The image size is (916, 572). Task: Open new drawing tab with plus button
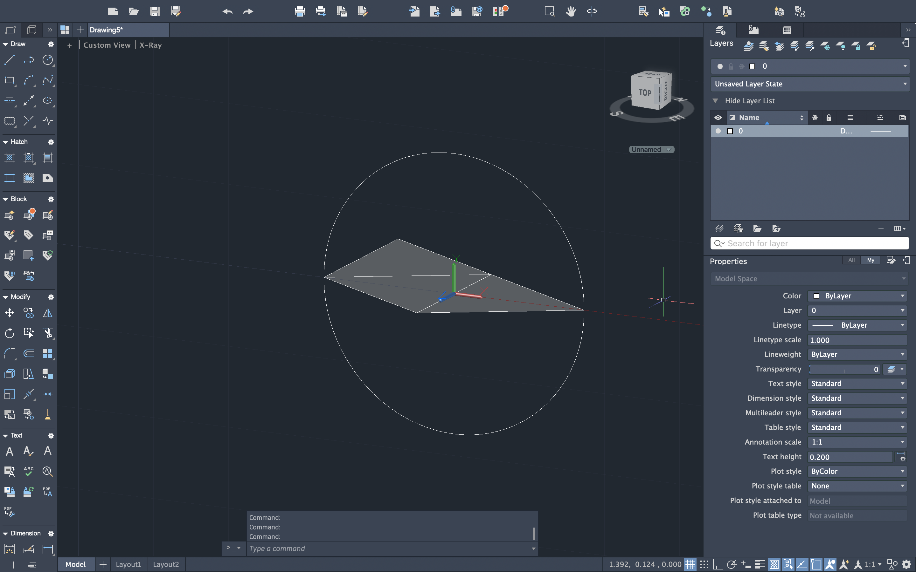tap(80, 30)
